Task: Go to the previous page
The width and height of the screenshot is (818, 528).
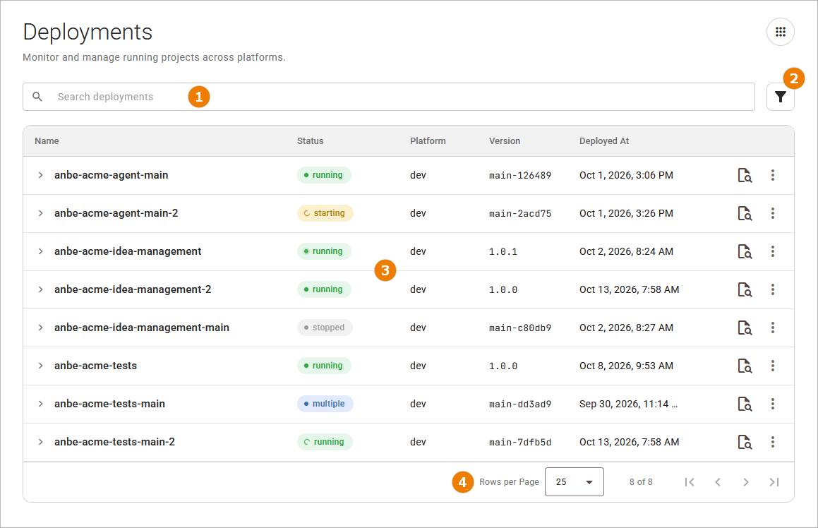Action: 718,482
